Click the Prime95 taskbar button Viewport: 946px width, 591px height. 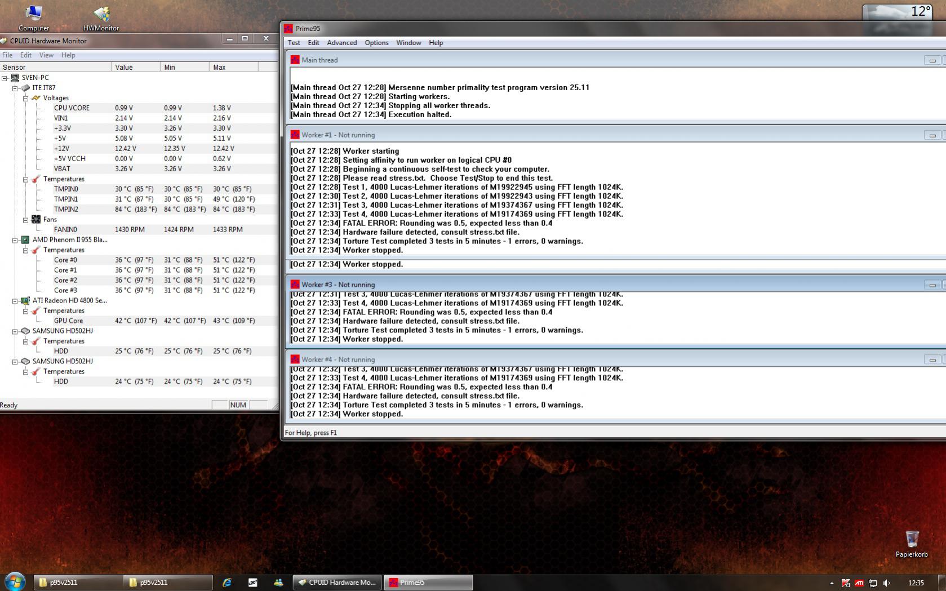[428, 583]
